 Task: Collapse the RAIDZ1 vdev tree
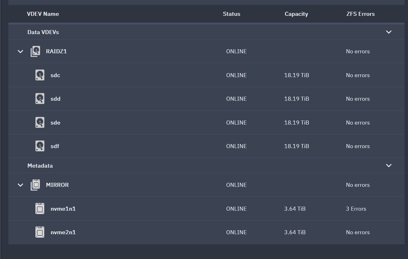click(x=20, y=51)
